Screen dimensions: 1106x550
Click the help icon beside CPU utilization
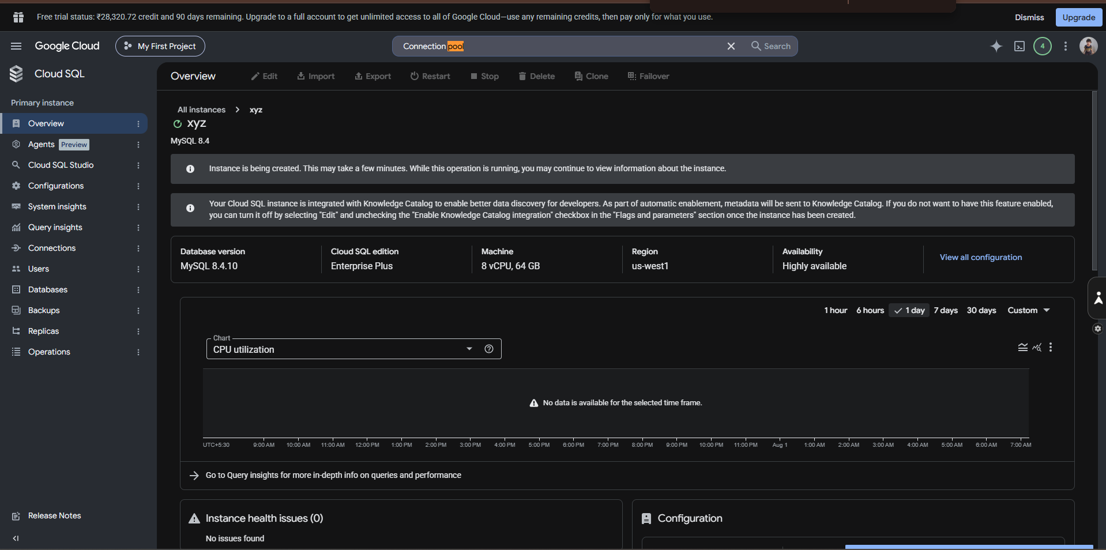pyautogui.click(x=489, y=349)
